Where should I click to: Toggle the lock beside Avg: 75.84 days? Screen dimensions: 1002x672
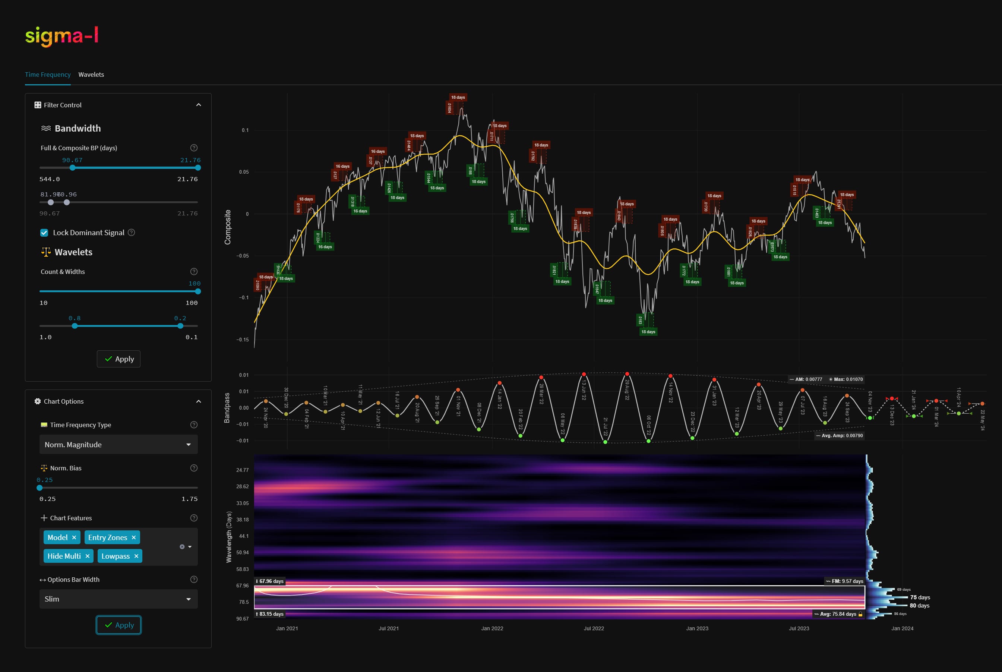pos(861,614)
